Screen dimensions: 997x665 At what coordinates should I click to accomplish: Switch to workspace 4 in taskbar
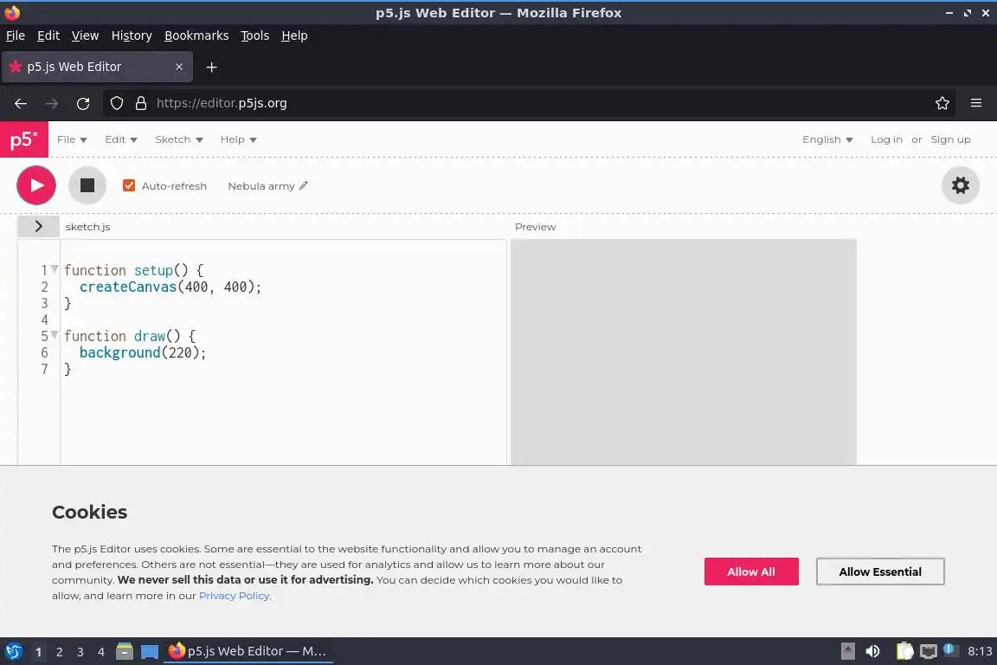coord(101,652)
